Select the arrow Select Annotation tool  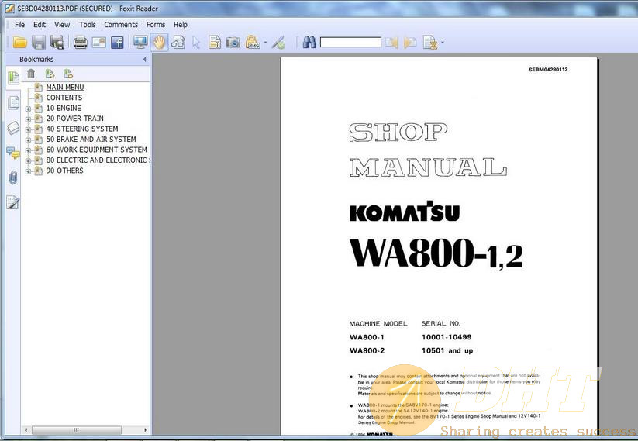(x=196, y=43)
